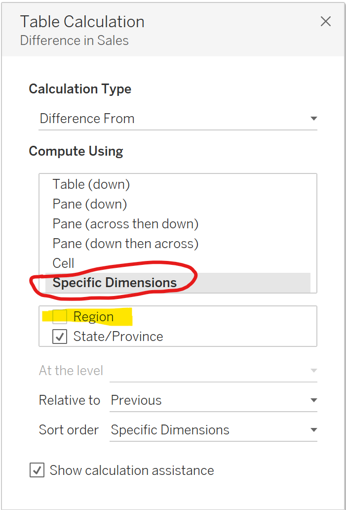The width and height of the screenshot is (346, 510).
Task: Enable the Region dimension checkbox
Action: 60,317
